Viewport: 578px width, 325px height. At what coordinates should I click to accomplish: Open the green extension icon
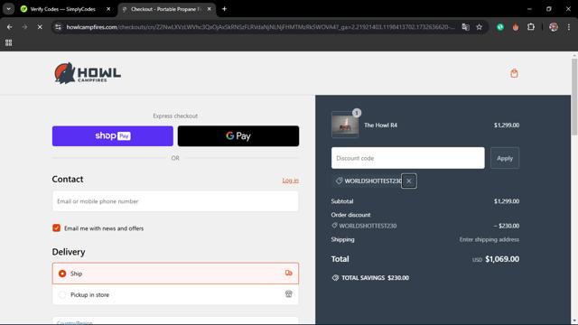coord(500,27)
